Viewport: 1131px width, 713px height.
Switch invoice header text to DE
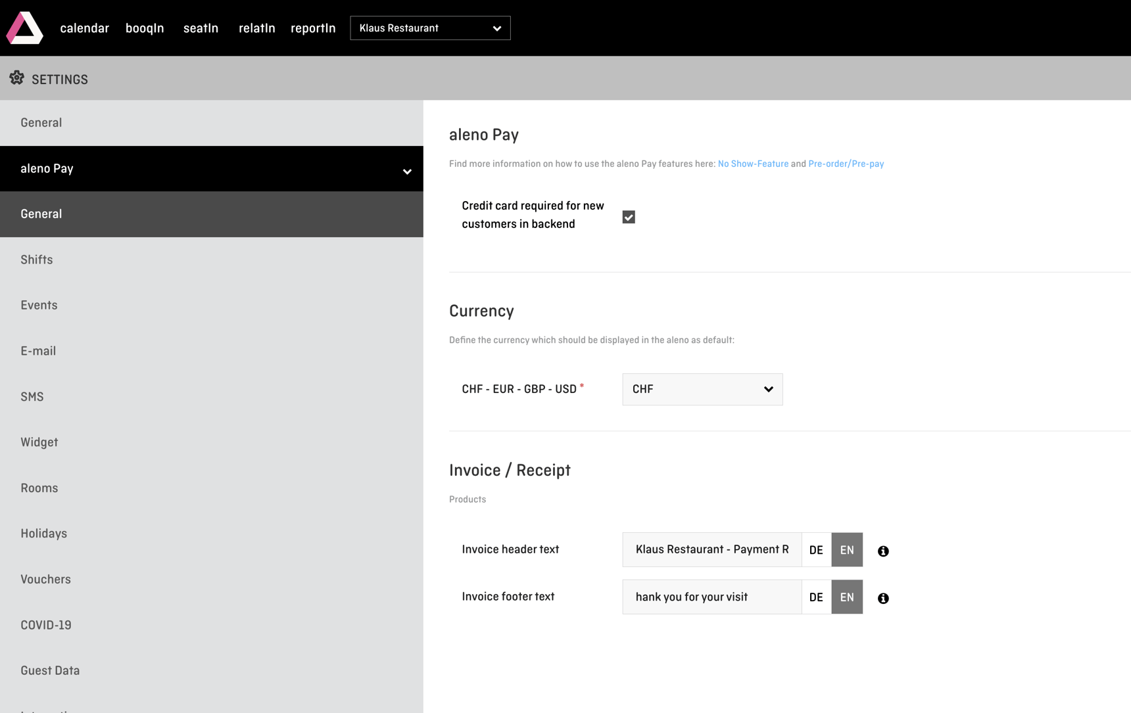click(x=816, y=549)
